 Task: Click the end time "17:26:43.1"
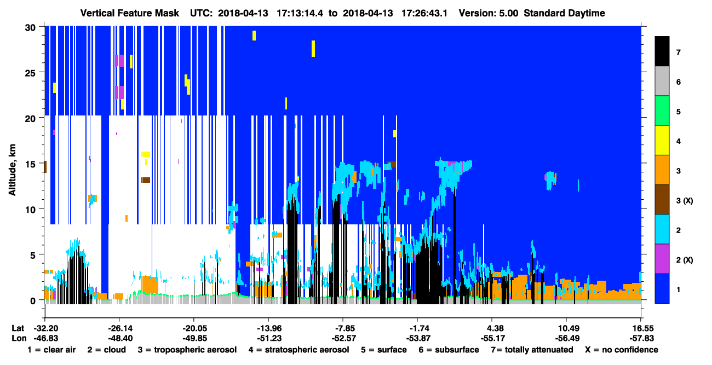pyautogui.click(x=426, y=13)
